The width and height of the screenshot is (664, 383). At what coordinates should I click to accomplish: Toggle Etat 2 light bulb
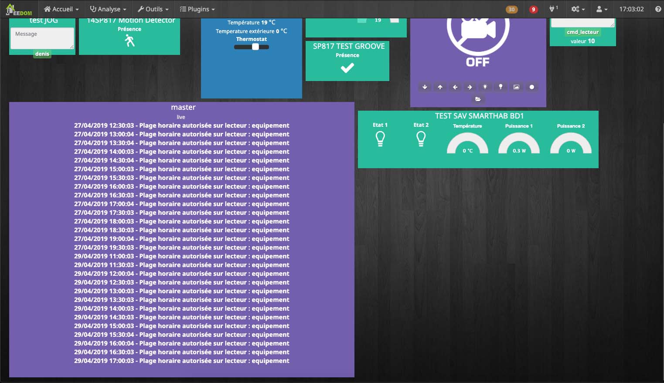421,139
